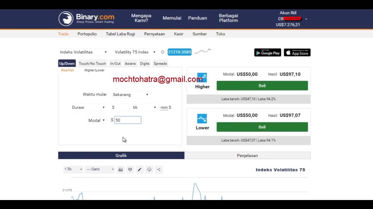Open Portopolio page
Viewport: 373px width, 209px height.
pyautogui.click(x=87, y=34)
